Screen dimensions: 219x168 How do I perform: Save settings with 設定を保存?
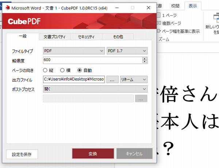pos(22,154)
